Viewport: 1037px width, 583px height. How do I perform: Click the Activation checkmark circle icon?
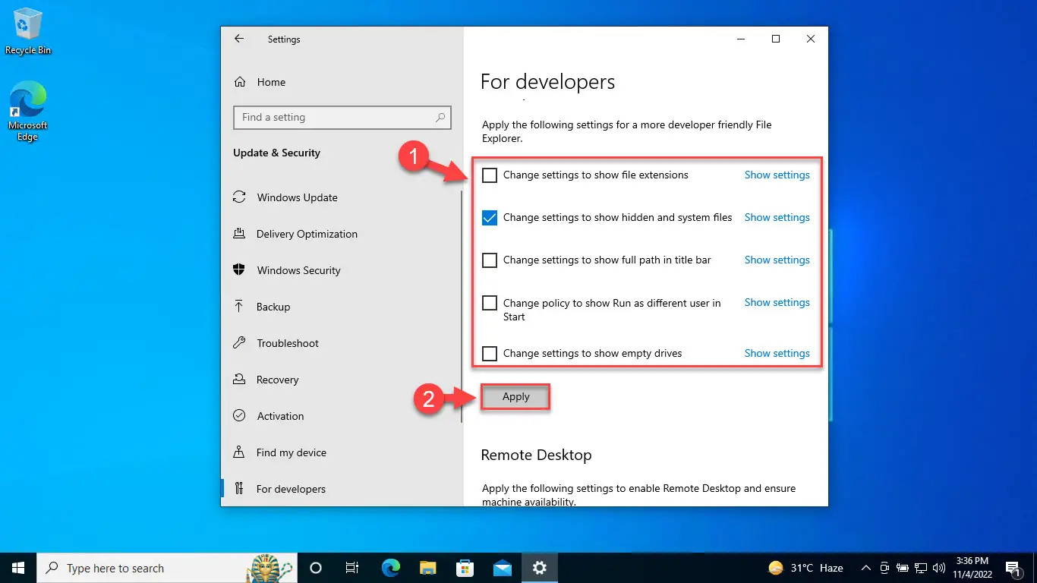click(x=239, y=416)
